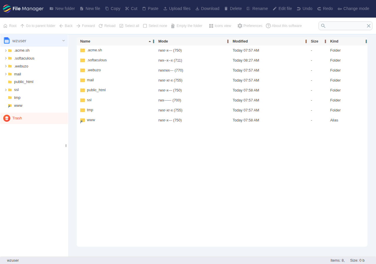Choose Select none
Screen dimensions: 376x264
click(155, 26)
